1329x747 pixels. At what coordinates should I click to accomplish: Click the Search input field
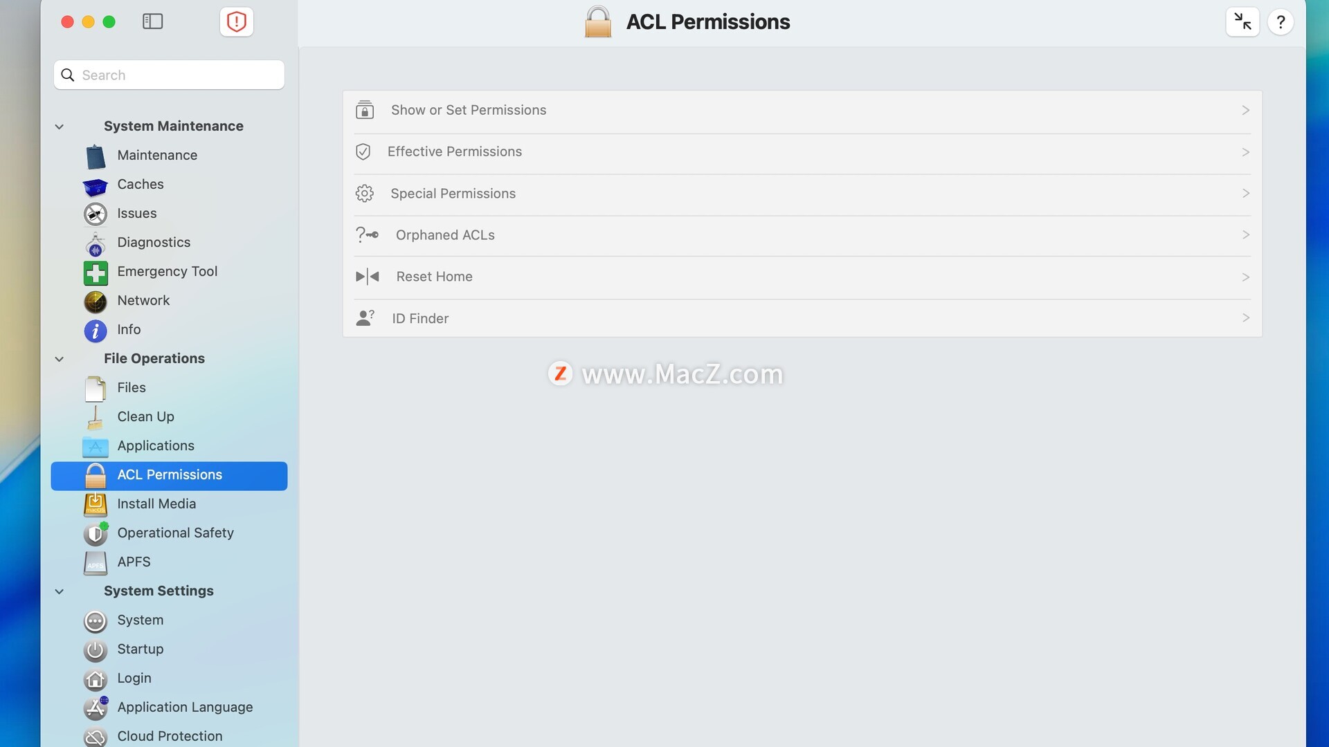[x=169, y=75]
